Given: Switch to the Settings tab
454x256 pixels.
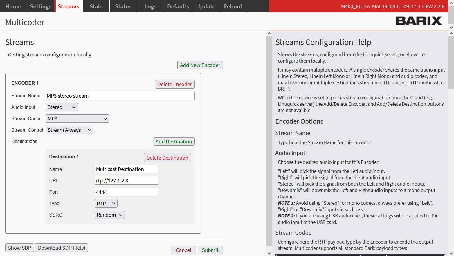Looking at the screenshot, I should [x=40, y=6].
